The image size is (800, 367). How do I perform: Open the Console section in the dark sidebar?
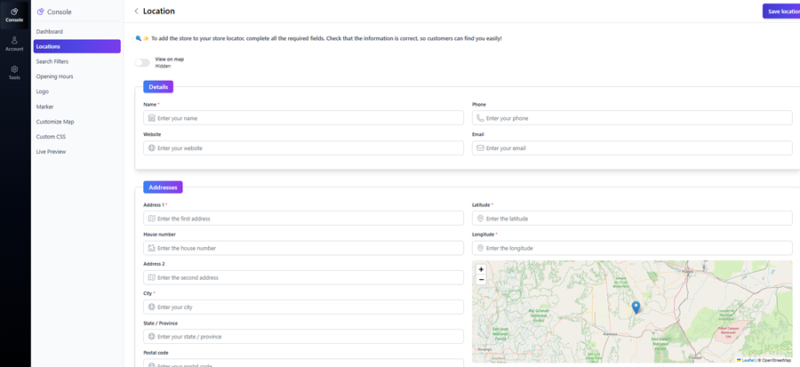14,15
